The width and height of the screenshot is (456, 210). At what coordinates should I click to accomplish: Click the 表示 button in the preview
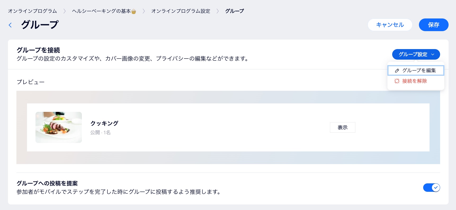[x=342, y=127]
